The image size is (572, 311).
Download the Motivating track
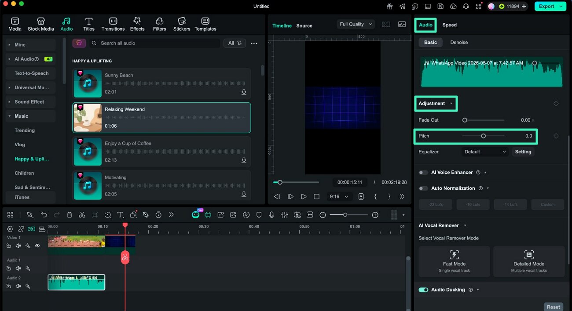coord(244,194)
